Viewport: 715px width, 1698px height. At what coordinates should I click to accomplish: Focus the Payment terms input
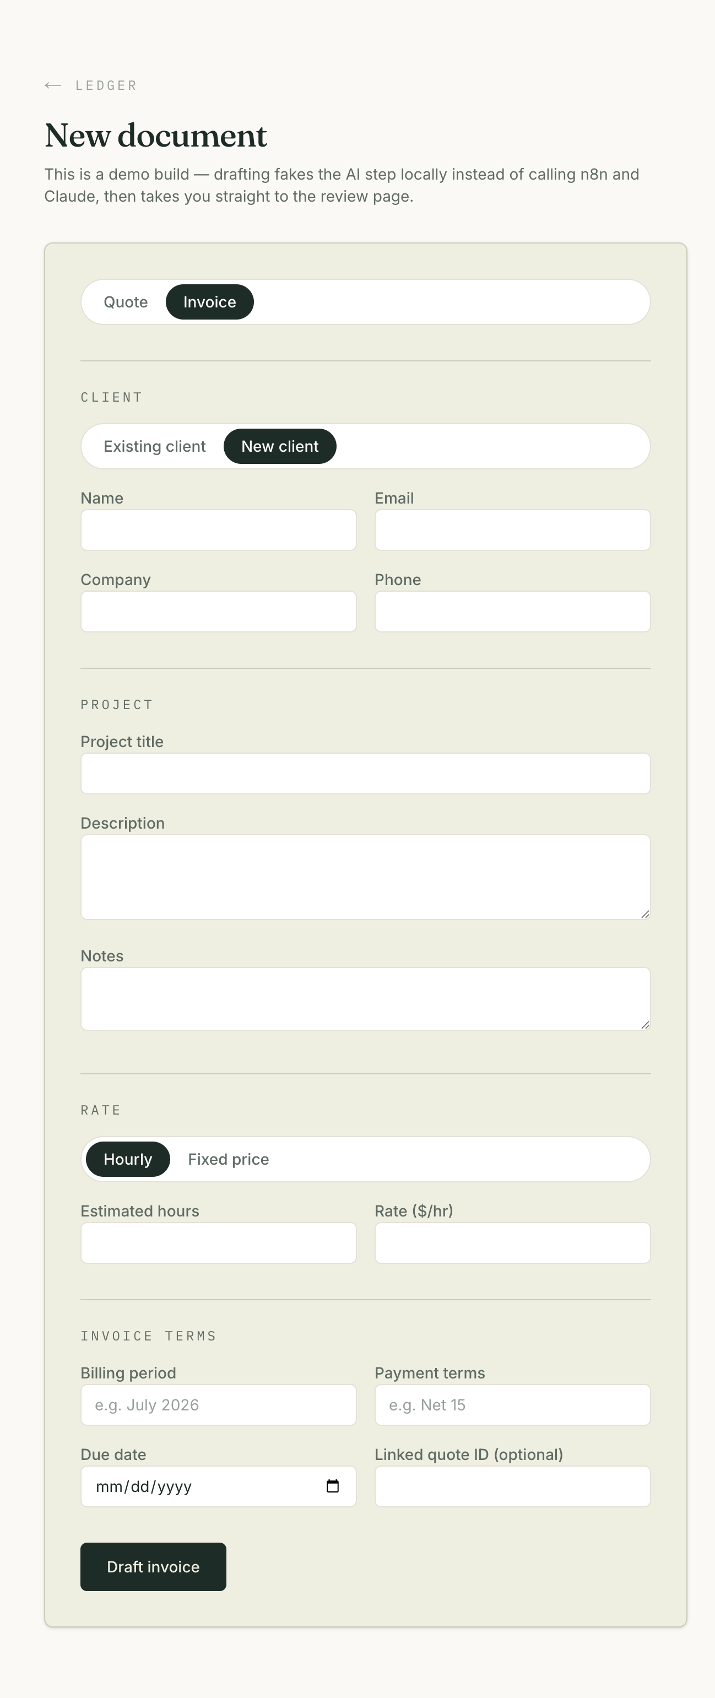pyautogui.click(x=513, y=1405)
